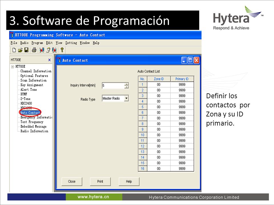Decrease Inquiry Interval with the down arrow
This screenshot has width=274, height=205.
(126, 87)
